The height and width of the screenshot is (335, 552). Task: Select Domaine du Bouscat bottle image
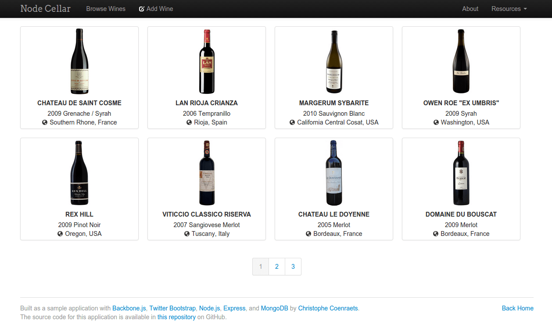pyautogui.click(x=461, y=173)
